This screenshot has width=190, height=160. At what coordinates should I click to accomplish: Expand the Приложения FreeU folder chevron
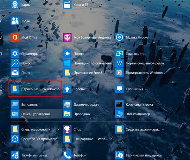point(111,73)
